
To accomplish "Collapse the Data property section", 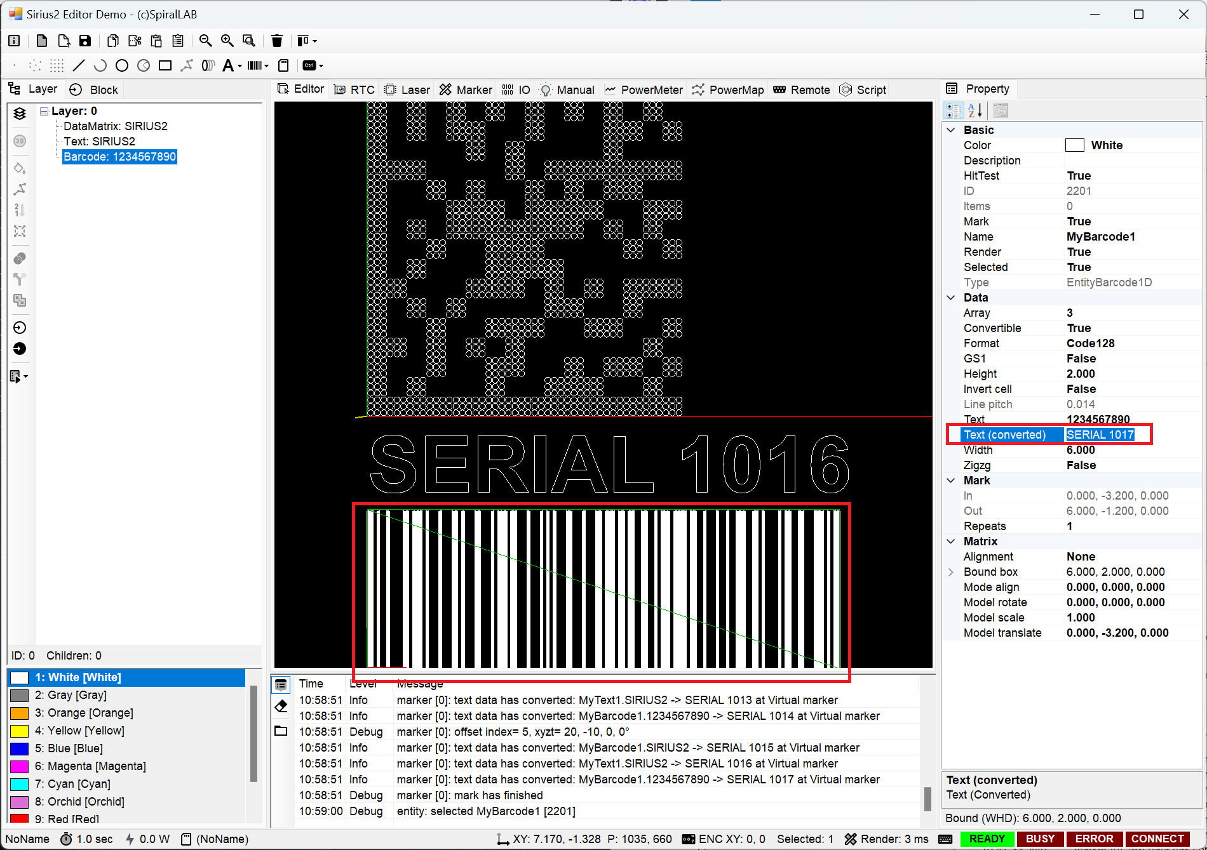I will coord(951,298).
